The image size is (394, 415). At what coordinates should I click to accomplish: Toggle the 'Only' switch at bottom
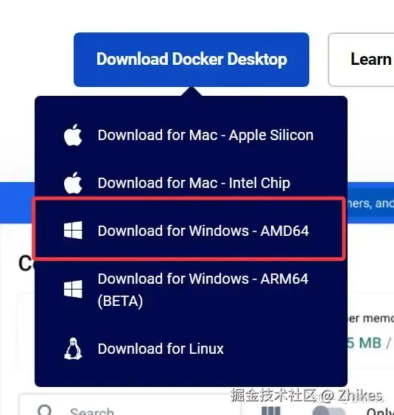(329, 411)
